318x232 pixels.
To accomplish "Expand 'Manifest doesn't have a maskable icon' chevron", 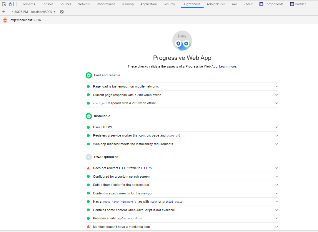I will 277,227.
